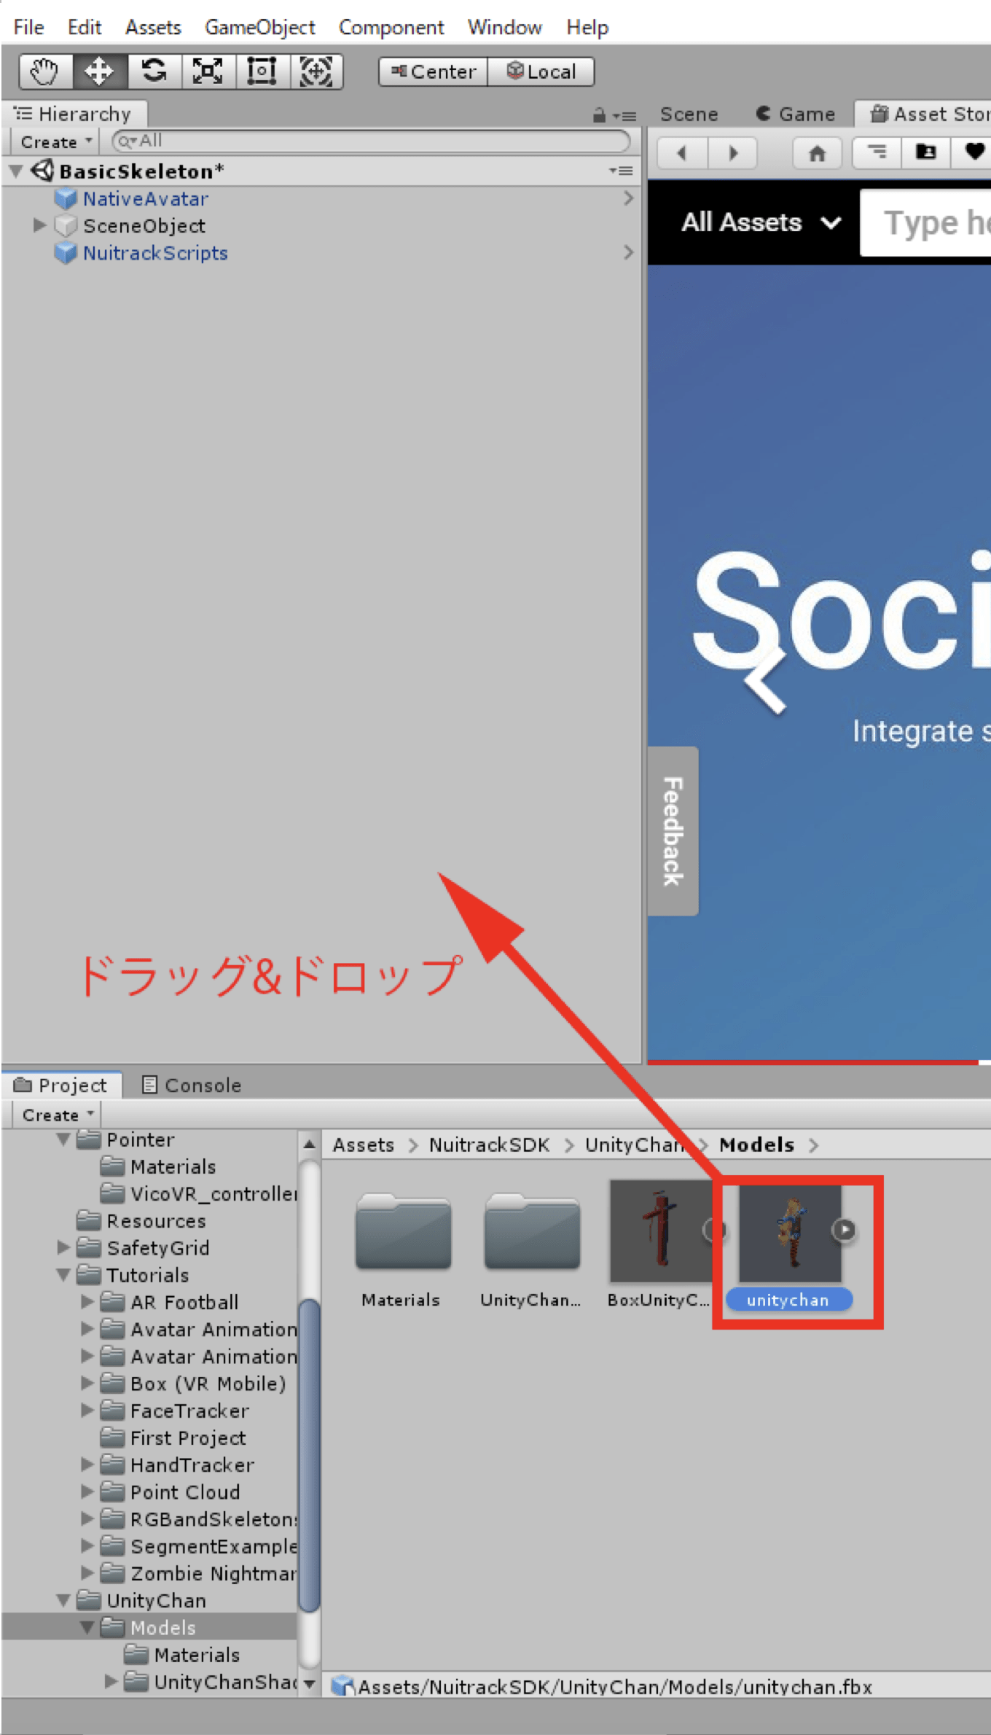991x1735 pixels.
Task: Open Project Create dropdown
Action: 57,1115
